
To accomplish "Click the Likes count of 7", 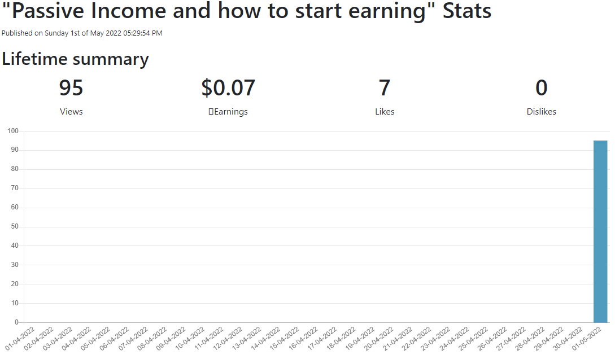I will click(x=385, y=88).
